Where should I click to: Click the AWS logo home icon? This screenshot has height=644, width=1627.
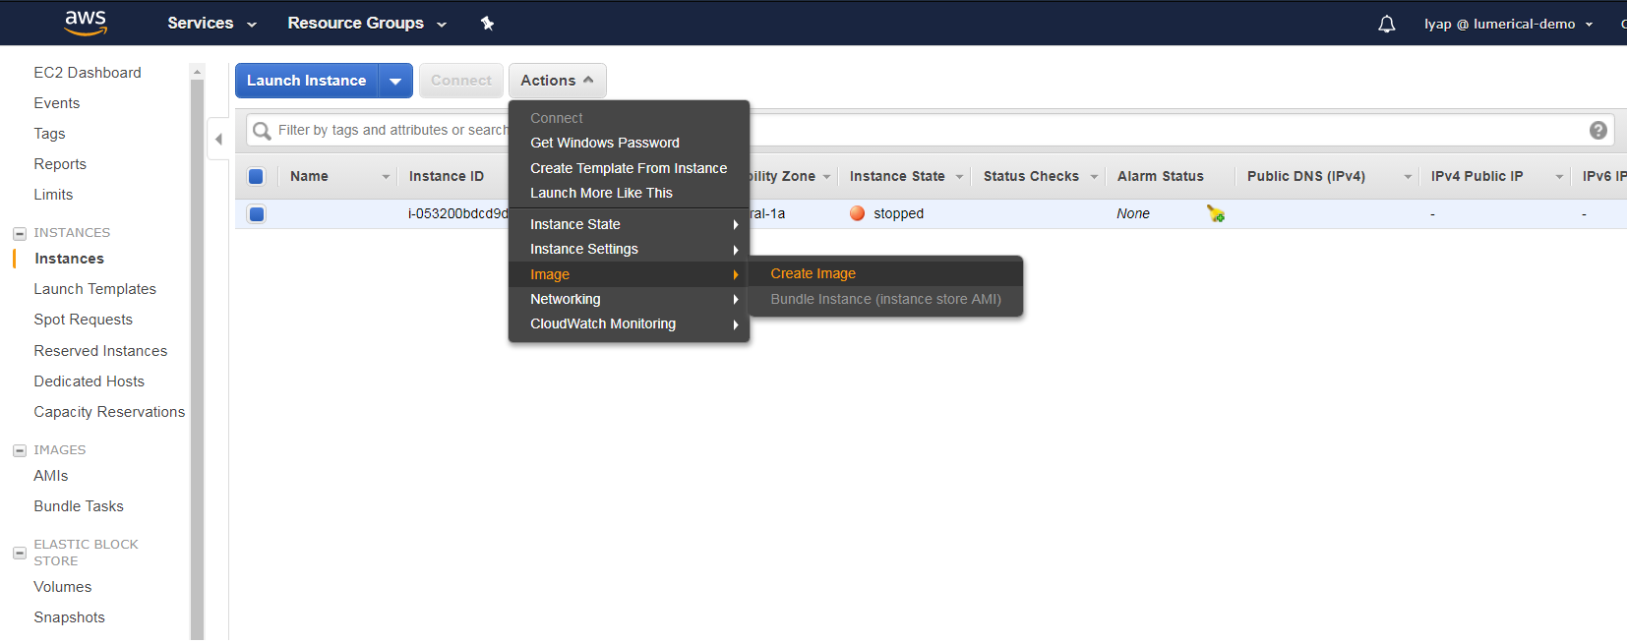coord(86,23)
